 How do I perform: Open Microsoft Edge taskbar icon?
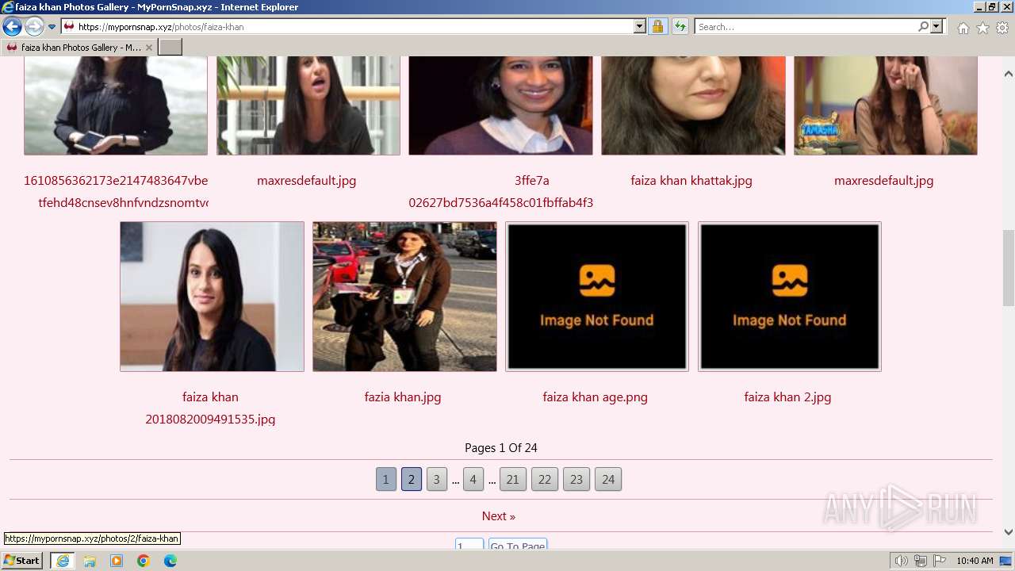coord(170,561)
